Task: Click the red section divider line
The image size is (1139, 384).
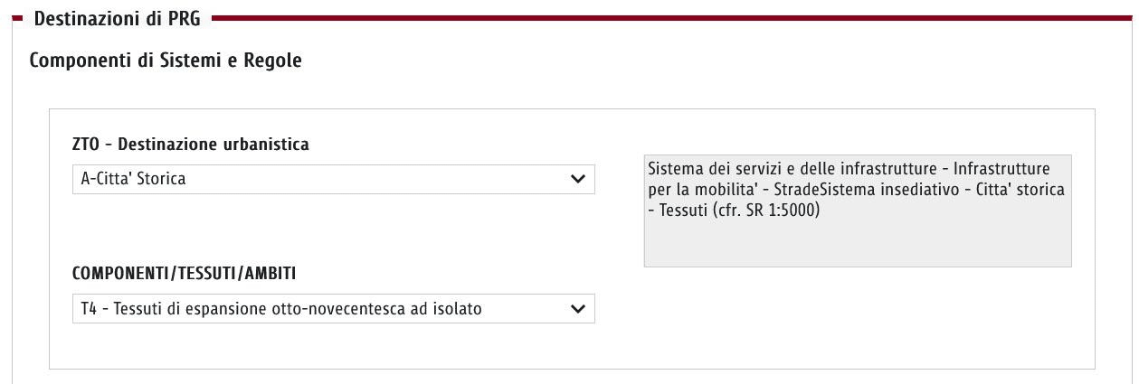Action: click(669, 16)
